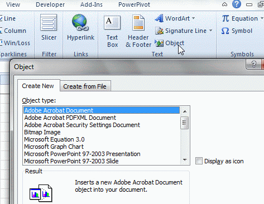Expand the WordArt dropdown arrow
This screenshot has height=204, width=264.
pyautogui.click(x=193, y=18)
